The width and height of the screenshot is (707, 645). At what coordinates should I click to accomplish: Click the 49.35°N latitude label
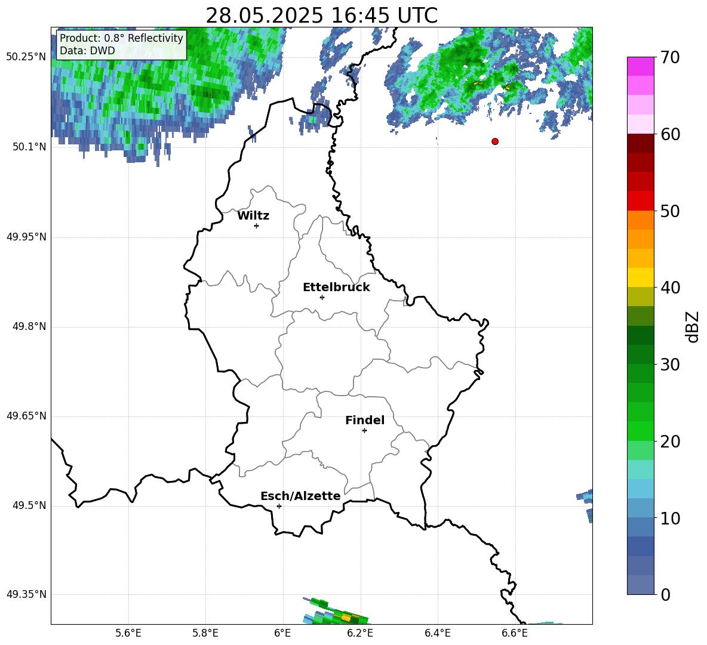pyautogui.click(x=26, y=594)
